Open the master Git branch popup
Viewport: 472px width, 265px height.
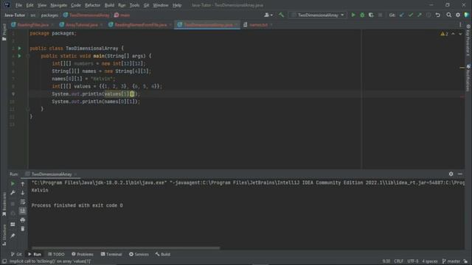point(451,261)
